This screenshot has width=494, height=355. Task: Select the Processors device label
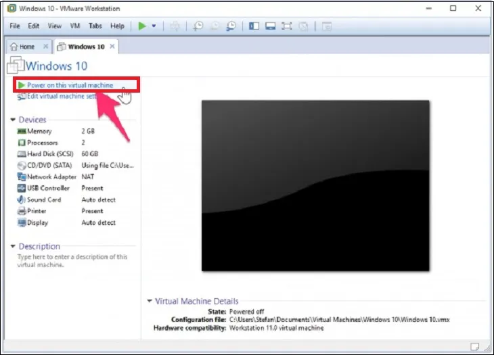coord(43,143)
